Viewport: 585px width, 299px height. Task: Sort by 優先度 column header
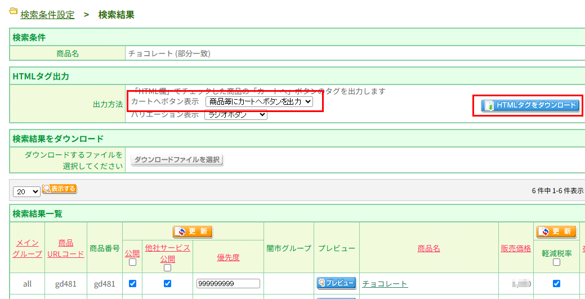click(x=228, y=257)
